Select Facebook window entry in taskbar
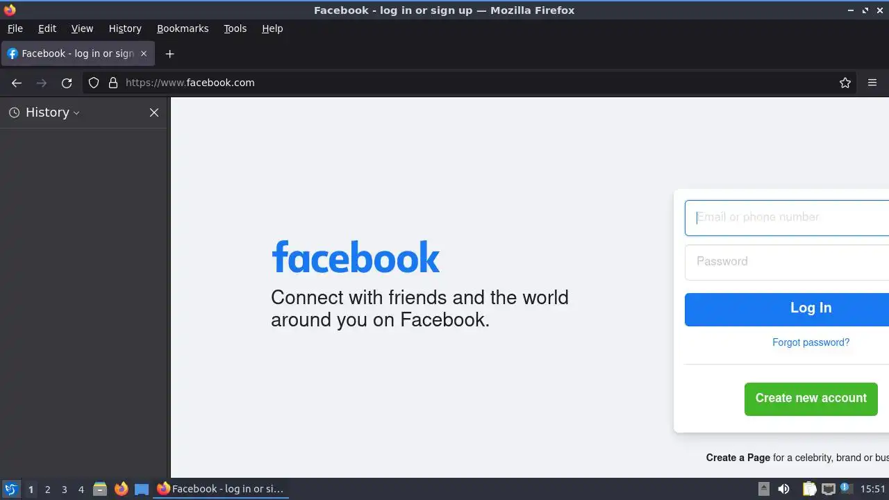This screenshot has height=500, width=889. coord(221,489)
